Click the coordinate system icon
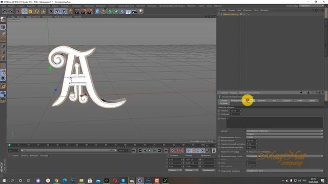 coord(70,11)
